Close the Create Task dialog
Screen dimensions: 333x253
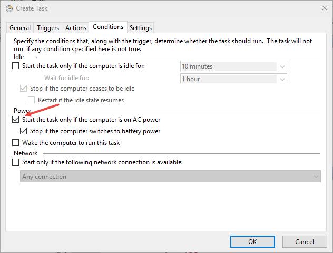pos(322,8)
